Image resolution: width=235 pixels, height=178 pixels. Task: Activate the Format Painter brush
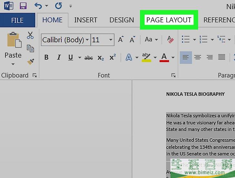point(31,61)
